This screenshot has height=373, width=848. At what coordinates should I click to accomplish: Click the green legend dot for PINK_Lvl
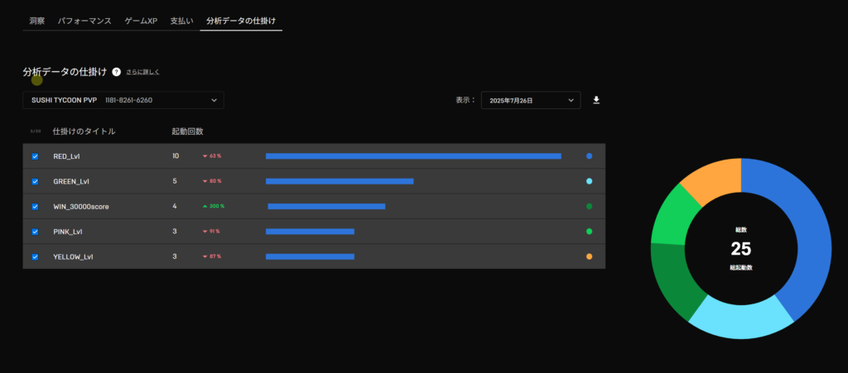point(589,232)
